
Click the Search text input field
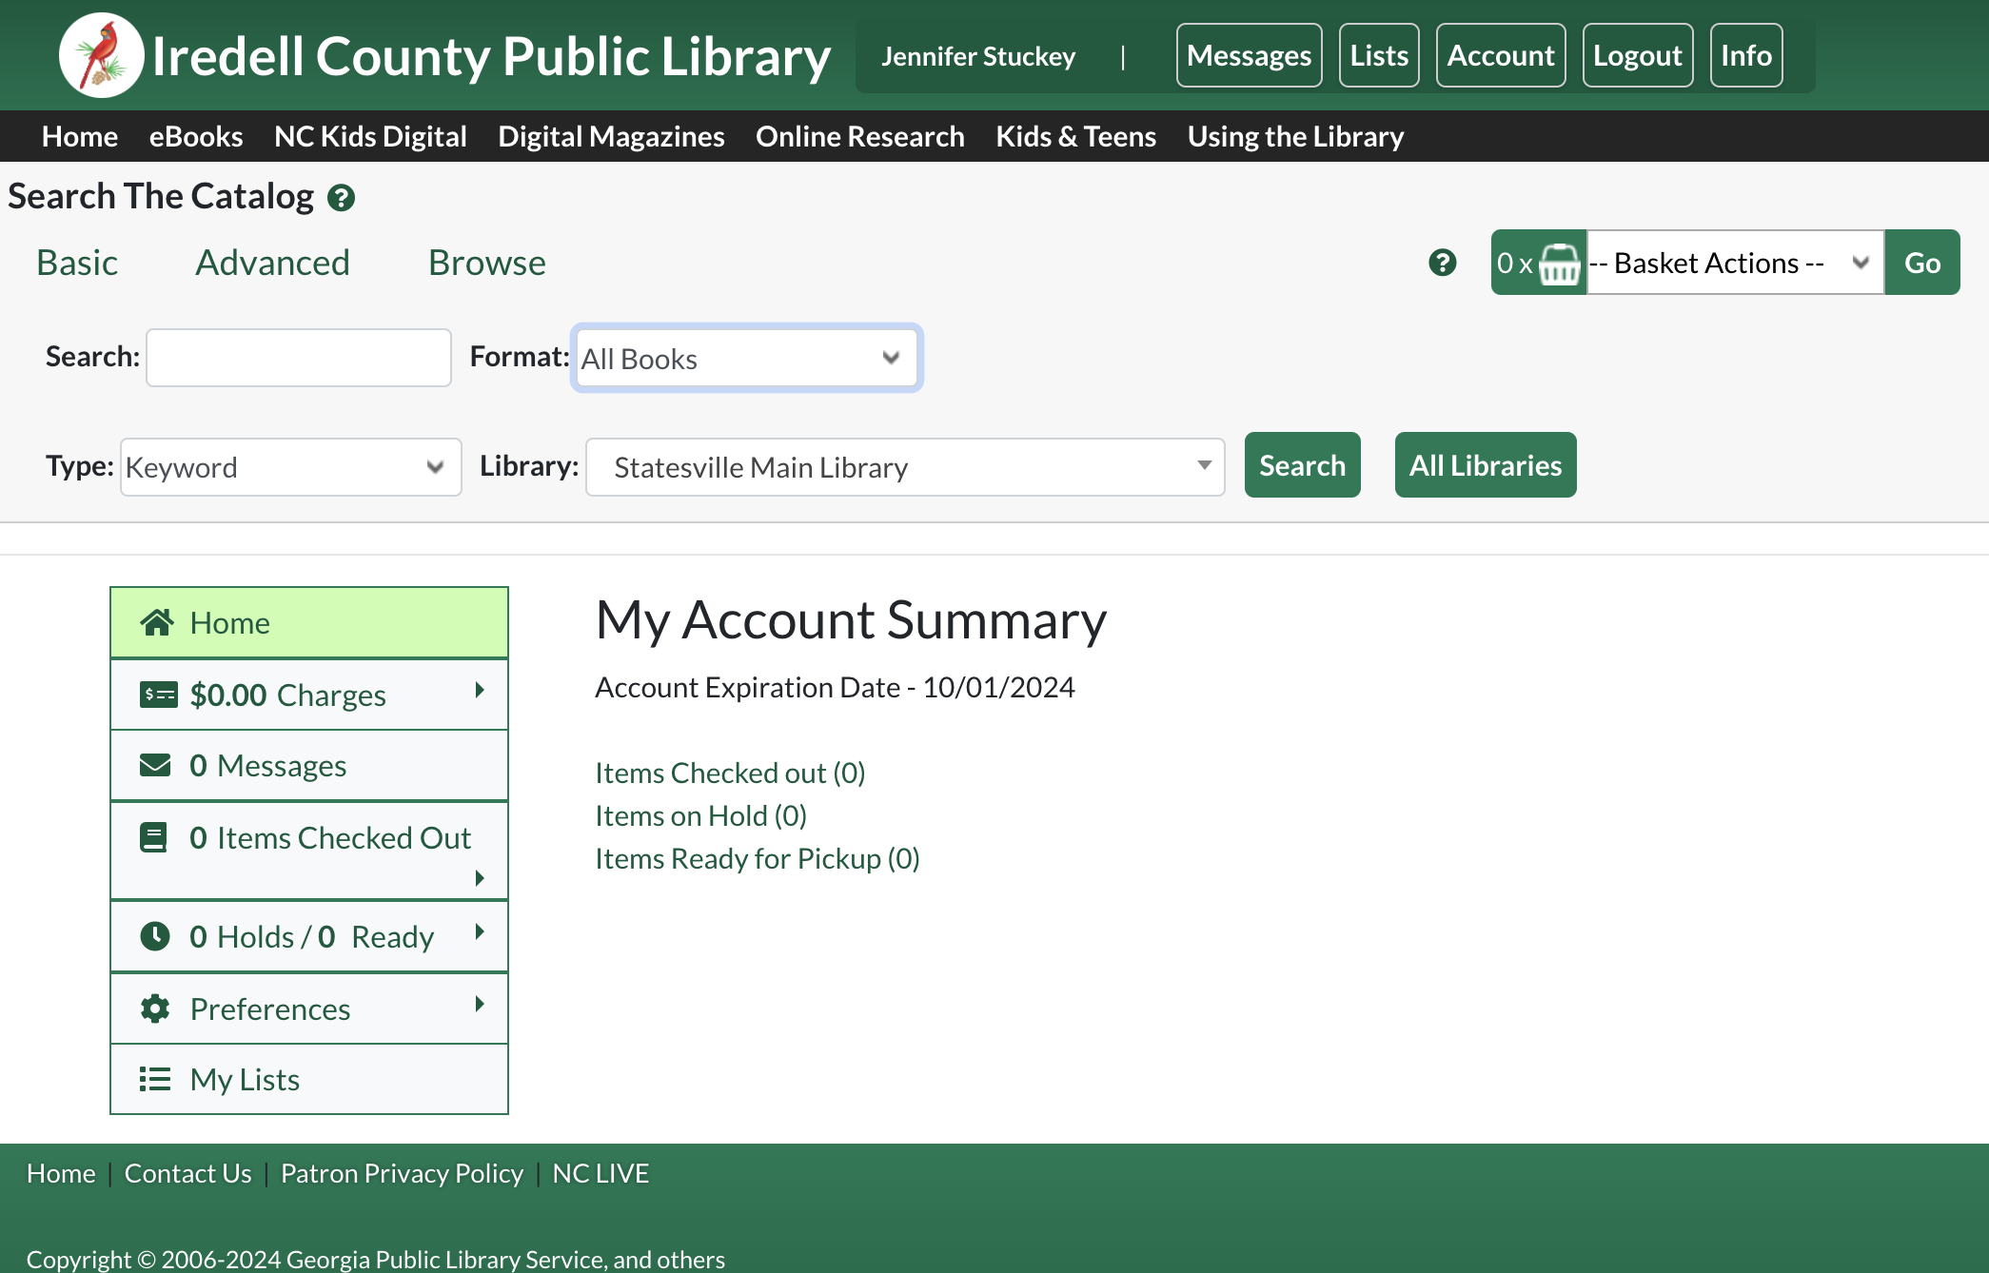(x=299, y=358)
